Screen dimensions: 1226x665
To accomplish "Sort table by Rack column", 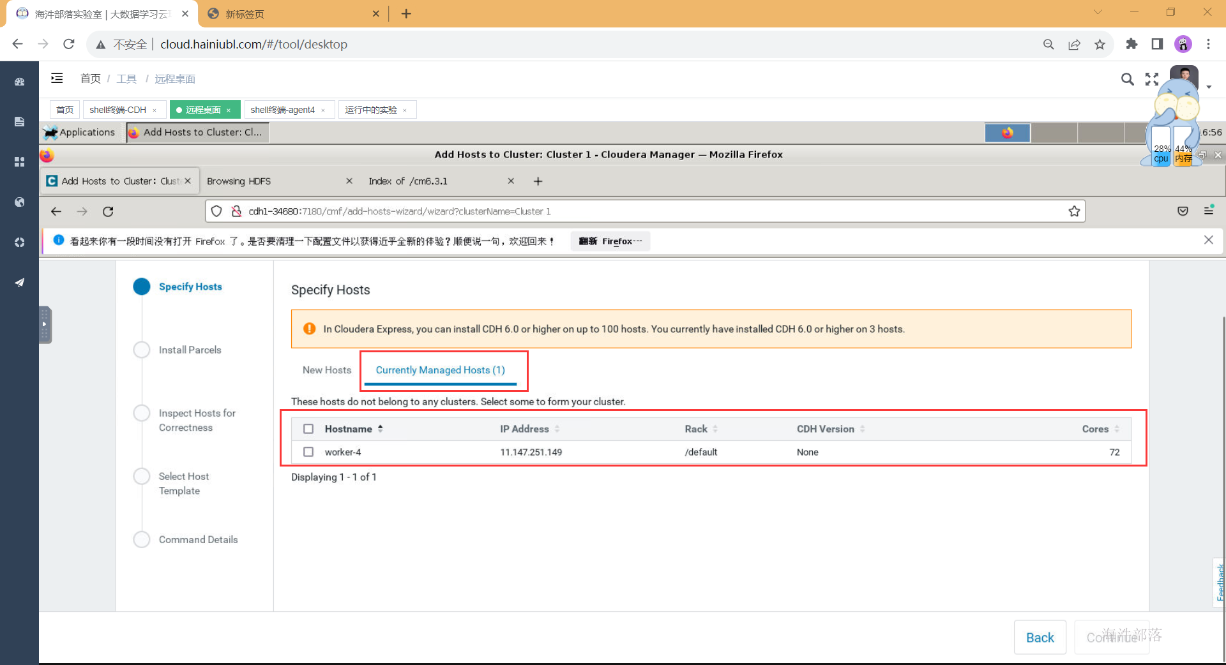I will click(x=701, y=429).
